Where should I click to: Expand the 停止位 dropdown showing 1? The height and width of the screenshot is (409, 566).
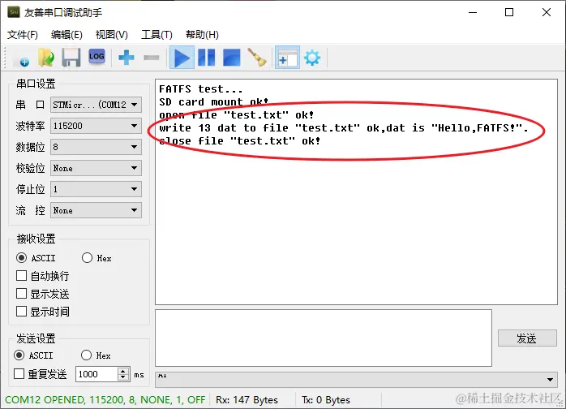[x=96, y=189]
